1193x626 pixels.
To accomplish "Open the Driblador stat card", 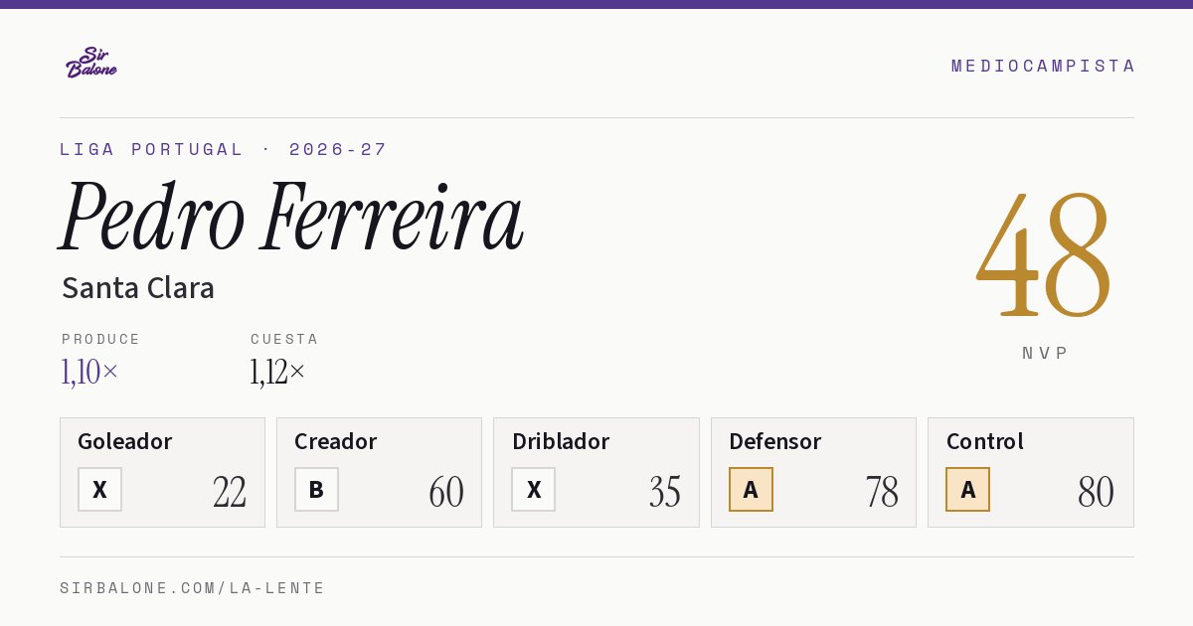I will (596, 472).
